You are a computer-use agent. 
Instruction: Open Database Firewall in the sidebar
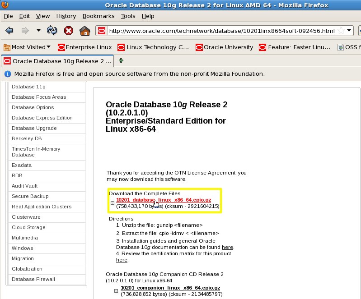tap(47, 279)
